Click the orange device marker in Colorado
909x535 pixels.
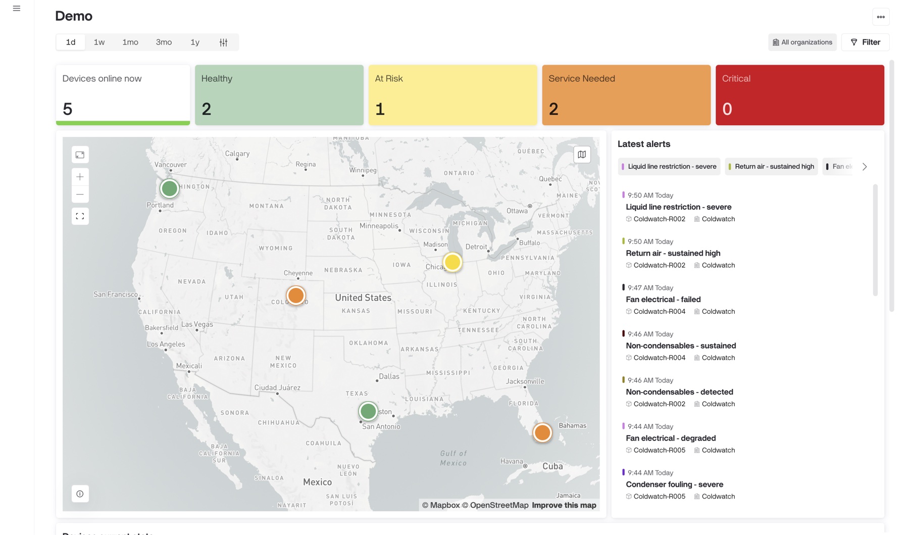(296, 296)
